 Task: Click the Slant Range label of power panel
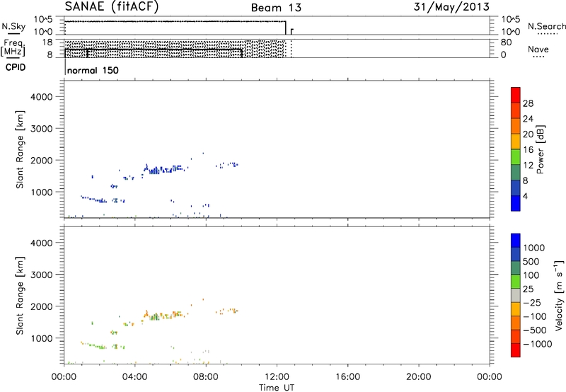20,149
